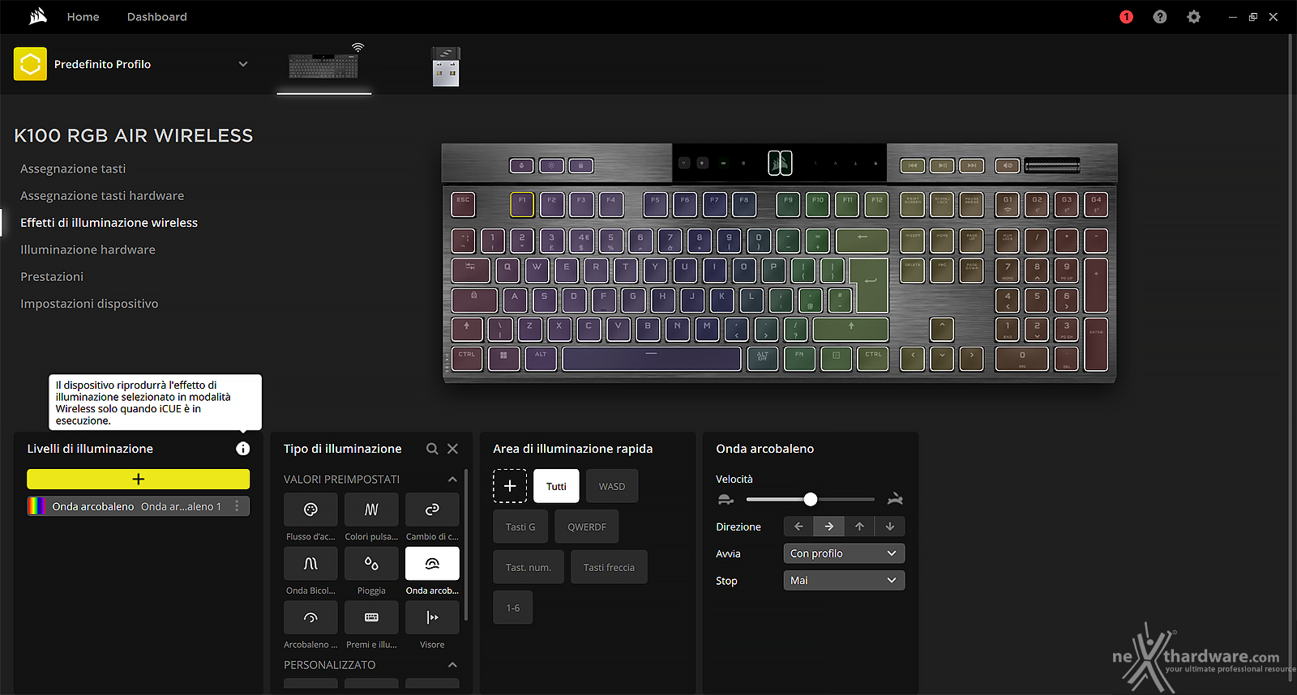Image resolution: width=1297 pixels, height=695 pixels.
Task: Close the Tipo di illuminazione panel
Action: (x=453, y=449)
